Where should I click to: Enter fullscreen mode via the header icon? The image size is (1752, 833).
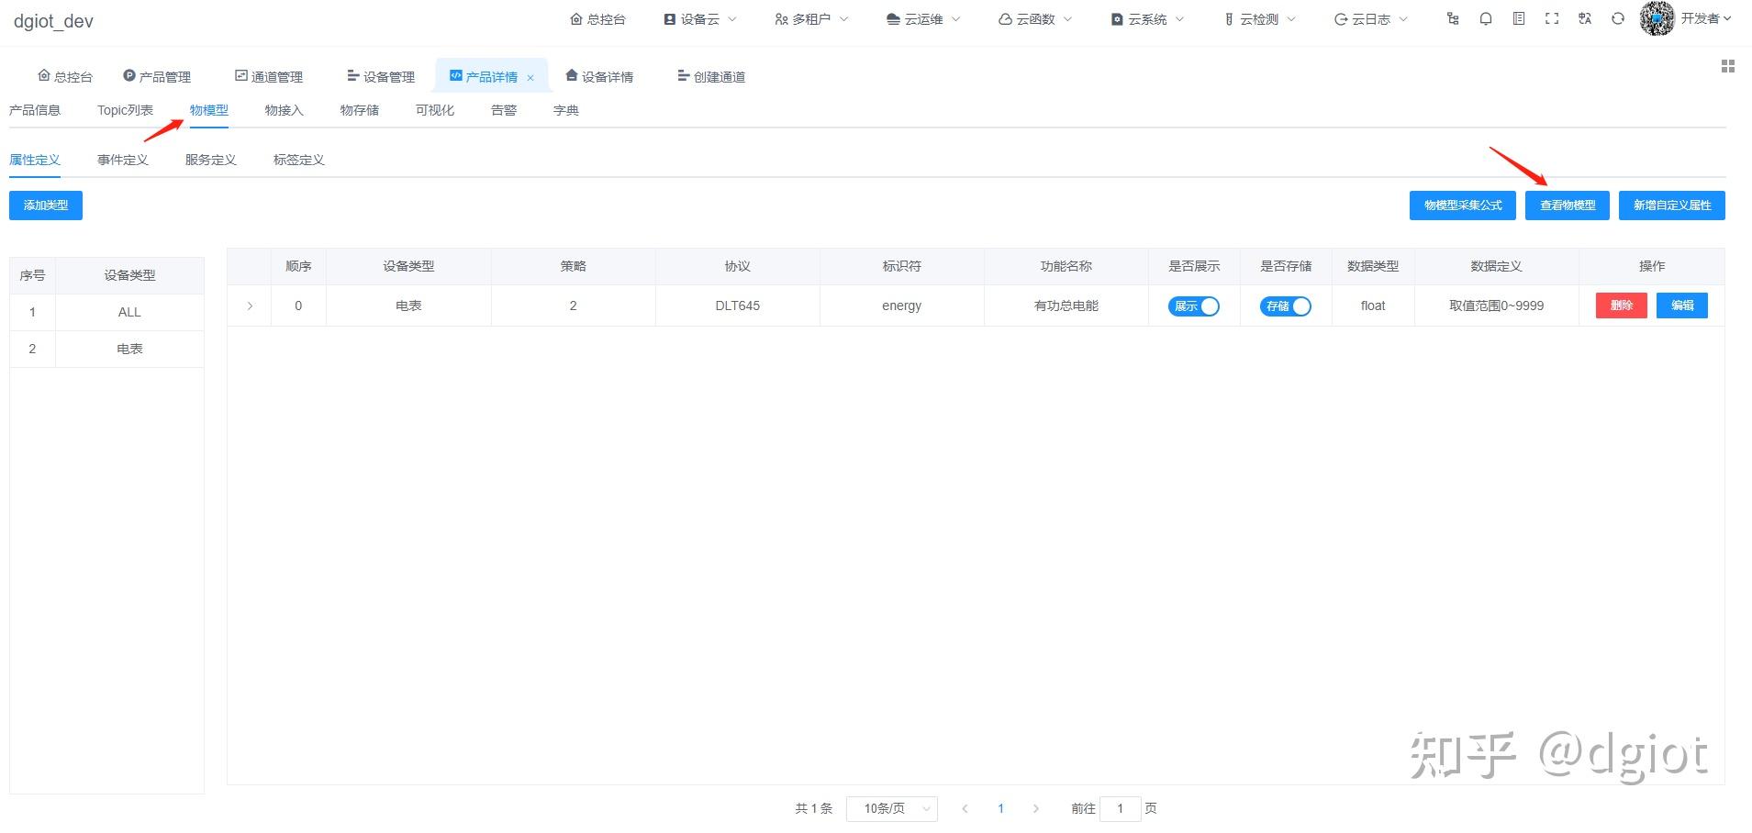1552,18
